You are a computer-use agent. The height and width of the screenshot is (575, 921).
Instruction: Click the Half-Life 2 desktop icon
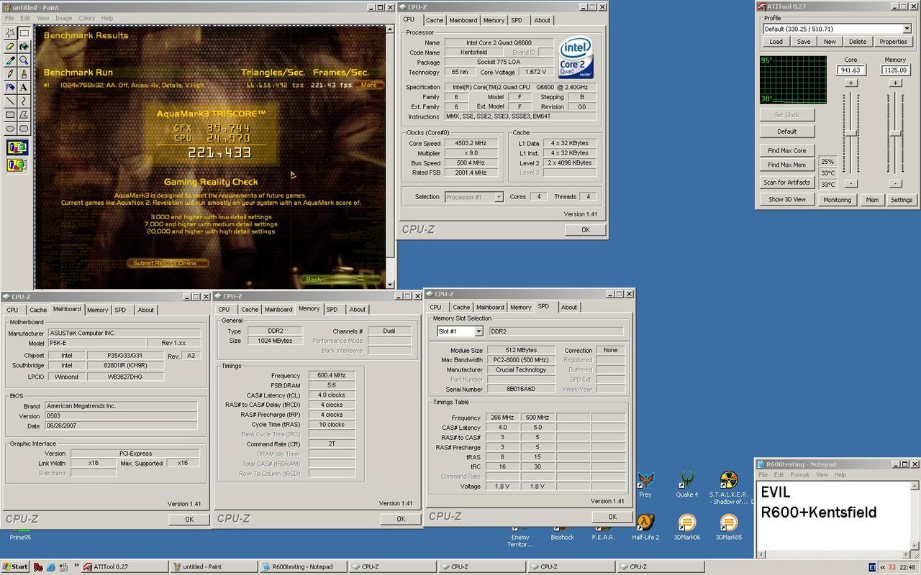pos(645,527)
